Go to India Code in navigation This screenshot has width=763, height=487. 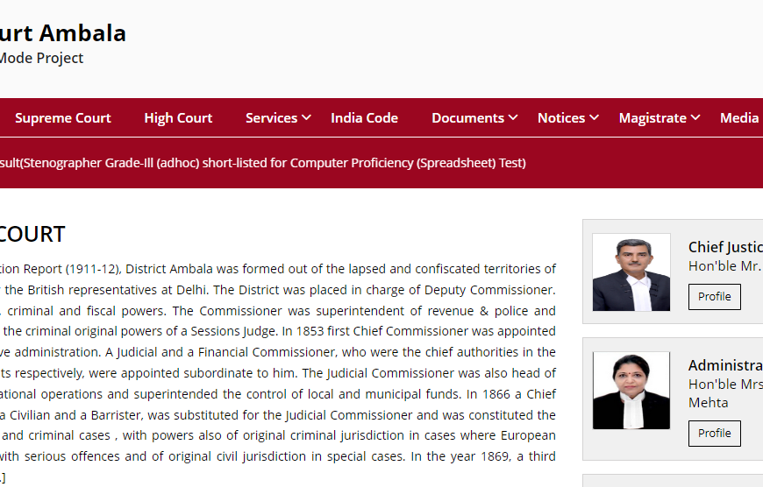coord(364,118)
